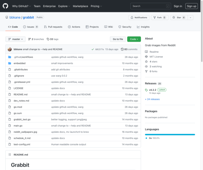203x170 pixels.
Task: Star the grabbit repository
Action: [179, 18]
